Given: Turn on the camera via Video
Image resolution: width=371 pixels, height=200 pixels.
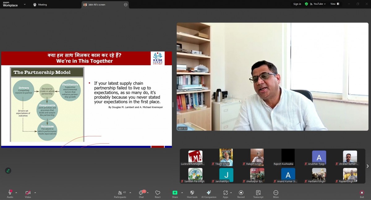Looking at the screenshot, I should point(28,194).
